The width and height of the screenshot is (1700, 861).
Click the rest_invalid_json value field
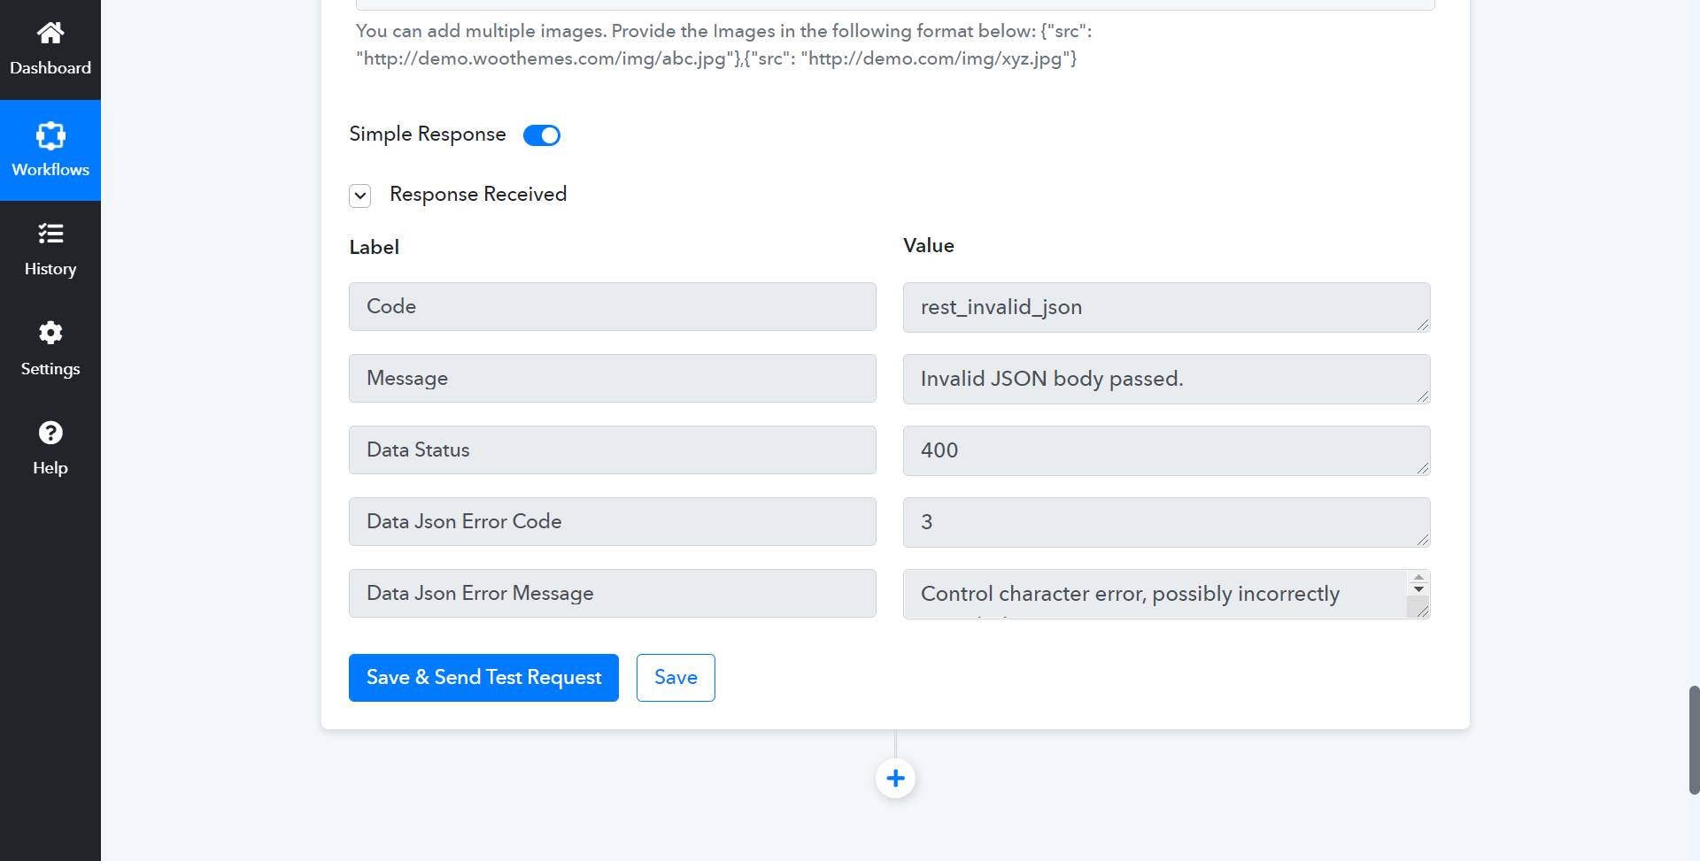click(x=1166, y=307)
